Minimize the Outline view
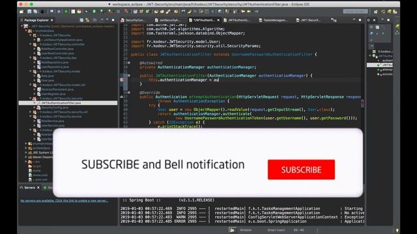 pos(382,20)
